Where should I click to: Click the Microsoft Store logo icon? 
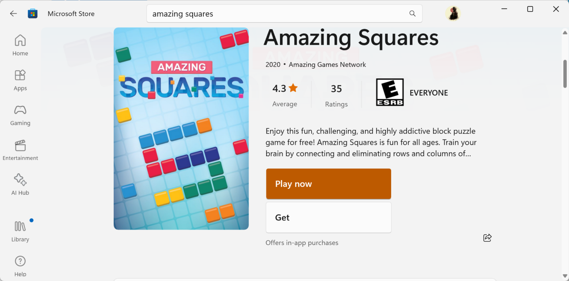point(33,13)
